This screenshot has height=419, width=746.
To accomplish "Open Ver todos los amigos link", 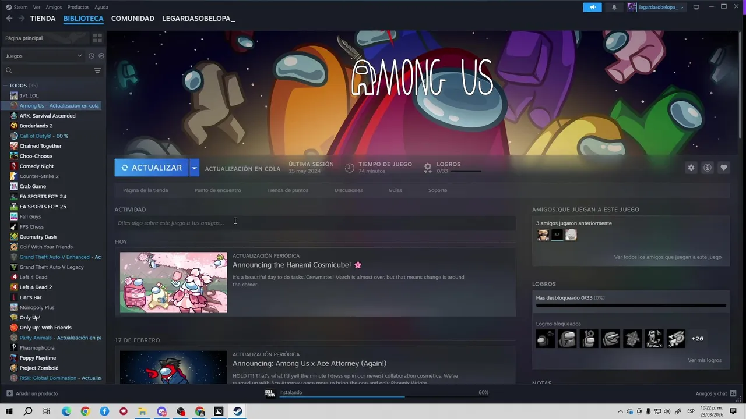I will click(667, 257).
